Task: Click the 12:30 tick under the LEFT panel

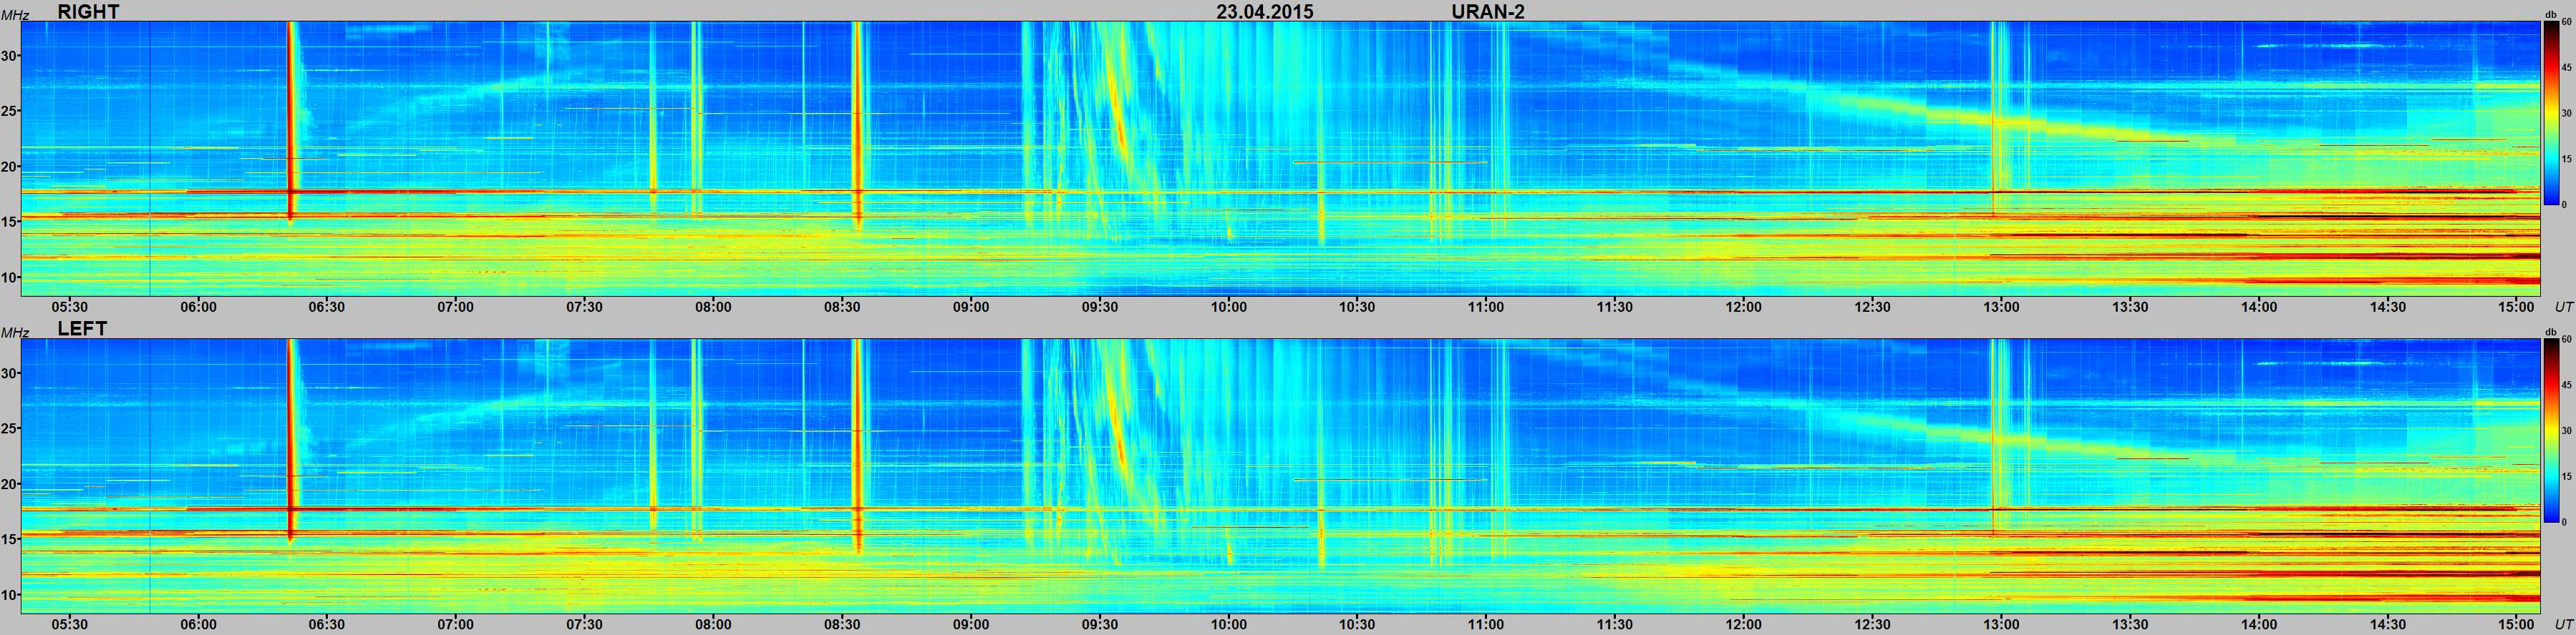Action: click(1872, 624)
